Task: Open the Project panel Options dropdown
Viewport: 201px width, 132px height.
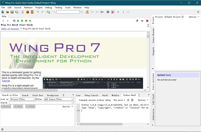Action: pos(194,17)
